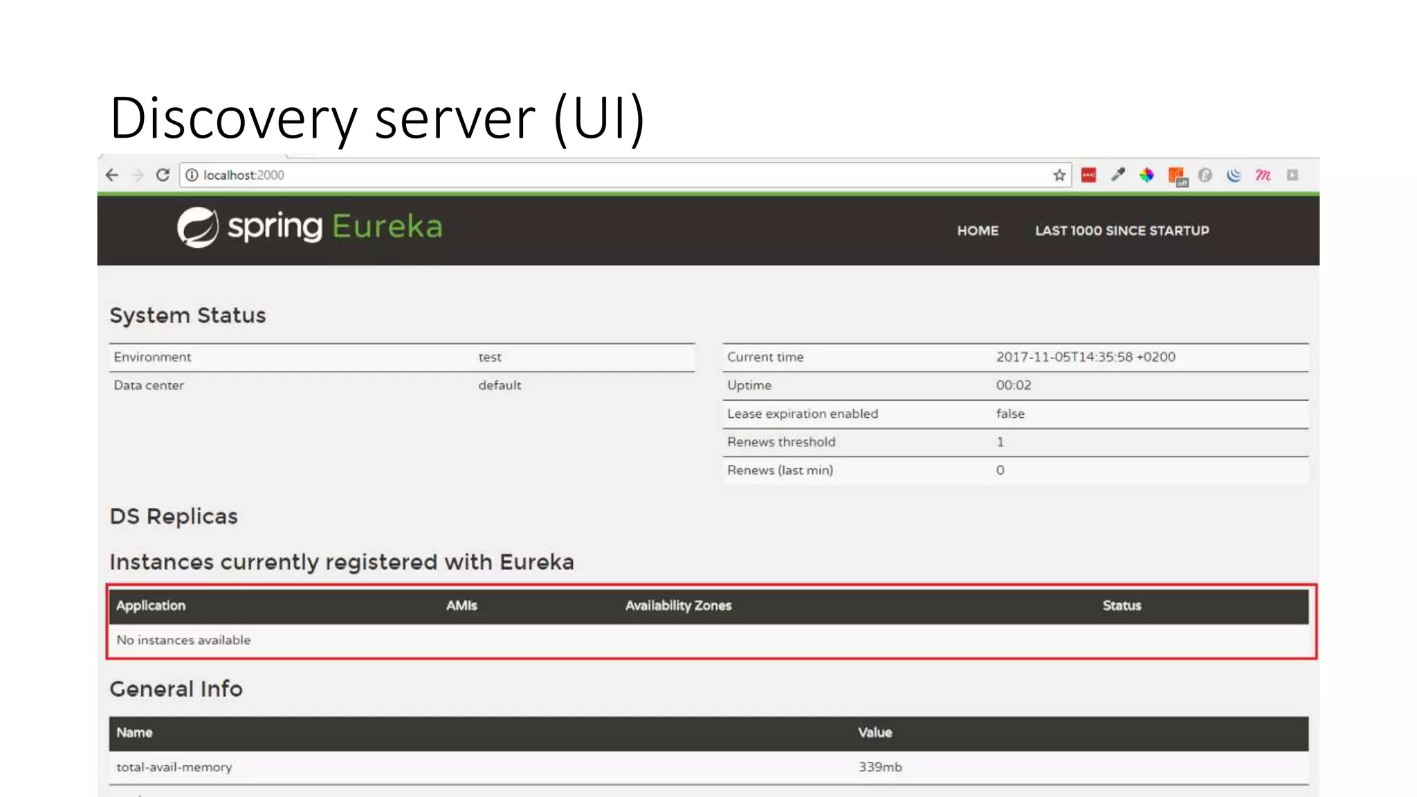Click the Spring leaf logo
The width and height of the screenshot is (1417, 797).
coord(198,227)
